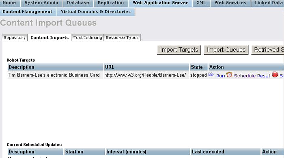Click the Interval (minutes) column header
284x158 pixels.
148,152
